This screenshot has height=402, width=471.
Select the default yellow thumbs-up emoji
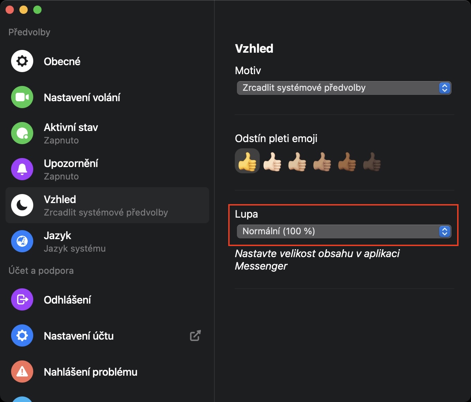[247, 161]
